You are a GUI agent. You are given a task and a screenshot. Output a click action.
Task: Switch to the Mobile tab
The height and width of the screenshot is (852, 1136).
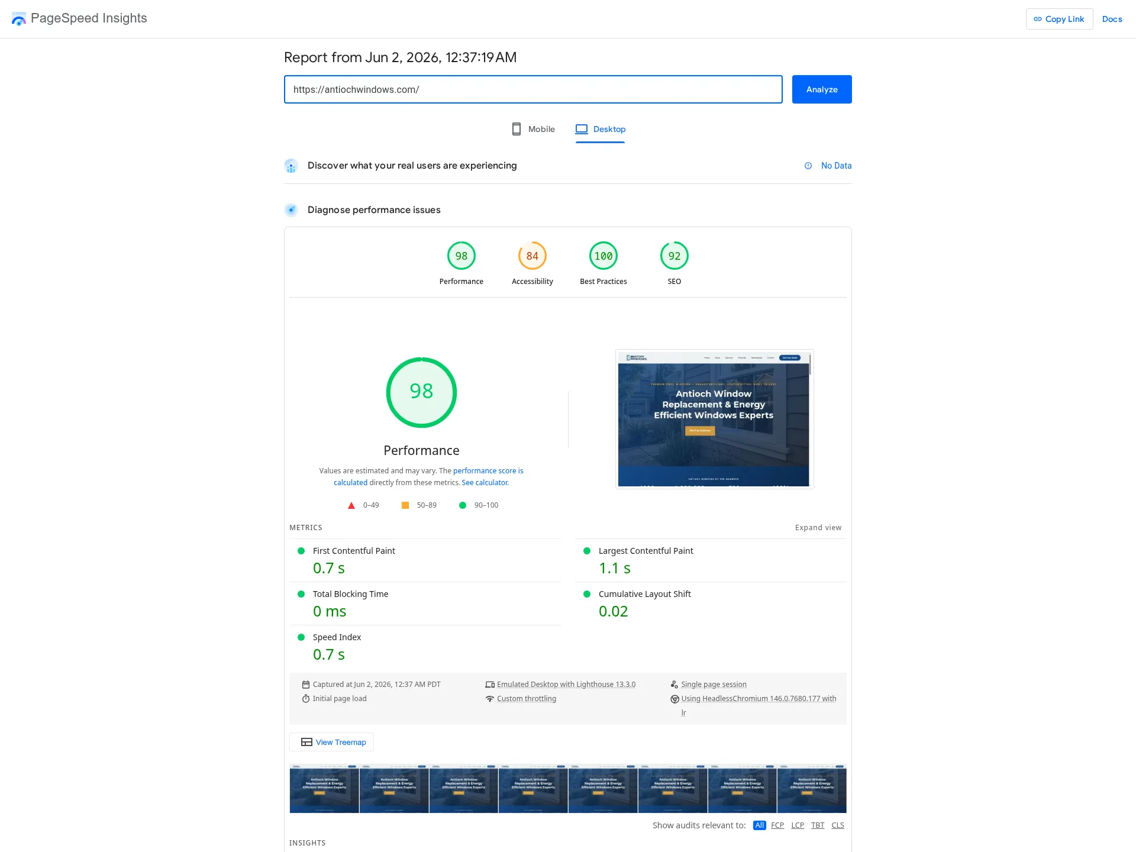coord(533,129)
